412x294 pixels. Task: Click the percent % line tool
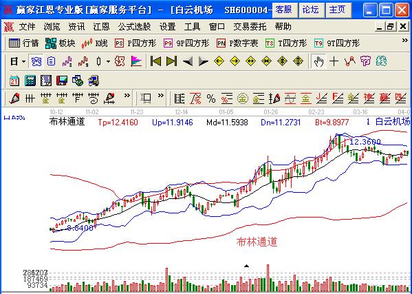click(211, 98)
